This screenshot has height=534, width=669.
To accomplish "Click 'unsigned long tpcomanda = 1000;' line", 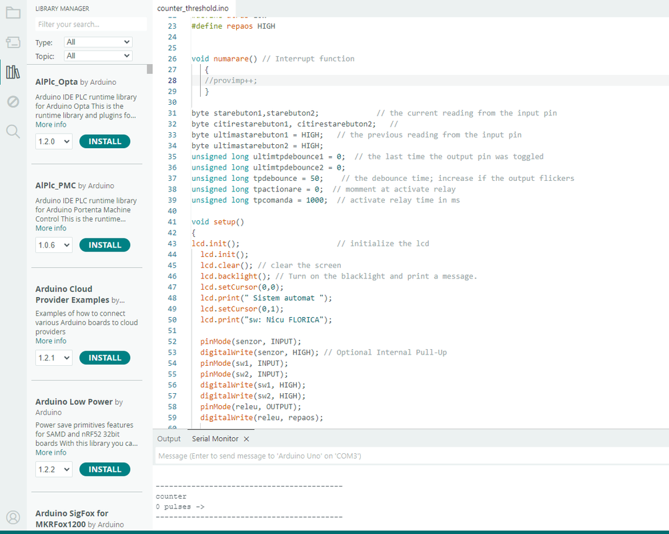I will [259, 200].
